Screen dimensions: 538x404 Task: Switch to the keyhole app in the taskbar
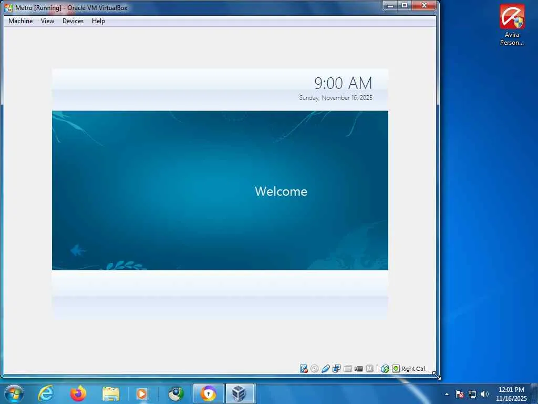[208, 393]
